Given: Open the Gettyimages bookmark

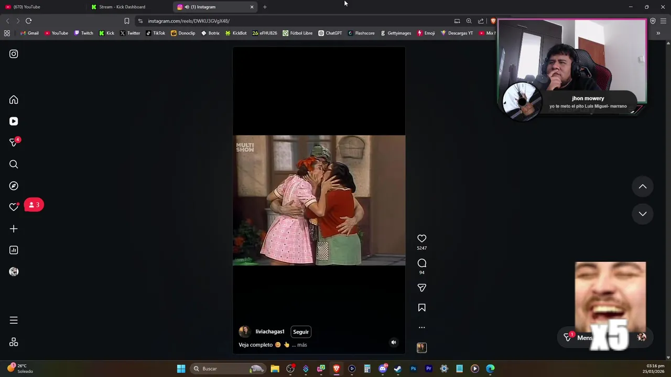Looking at the screenshot, I should pos(396,33).
